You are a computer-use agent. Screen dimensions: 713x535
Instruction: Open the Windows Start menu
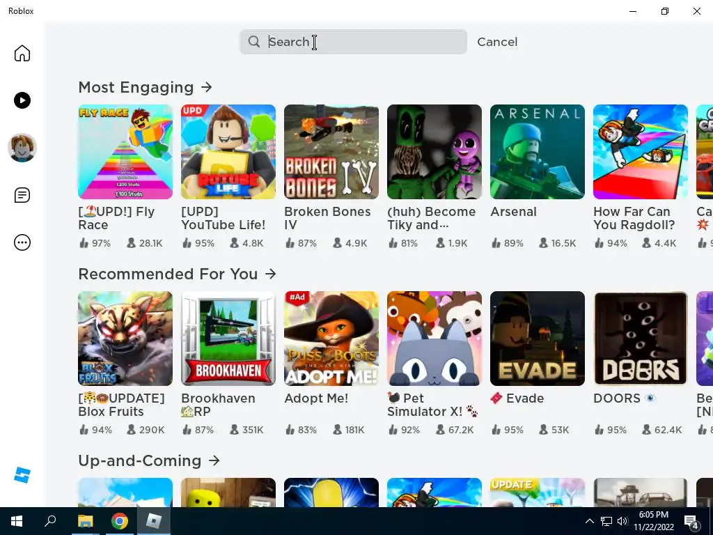click(x=17, y=521)
